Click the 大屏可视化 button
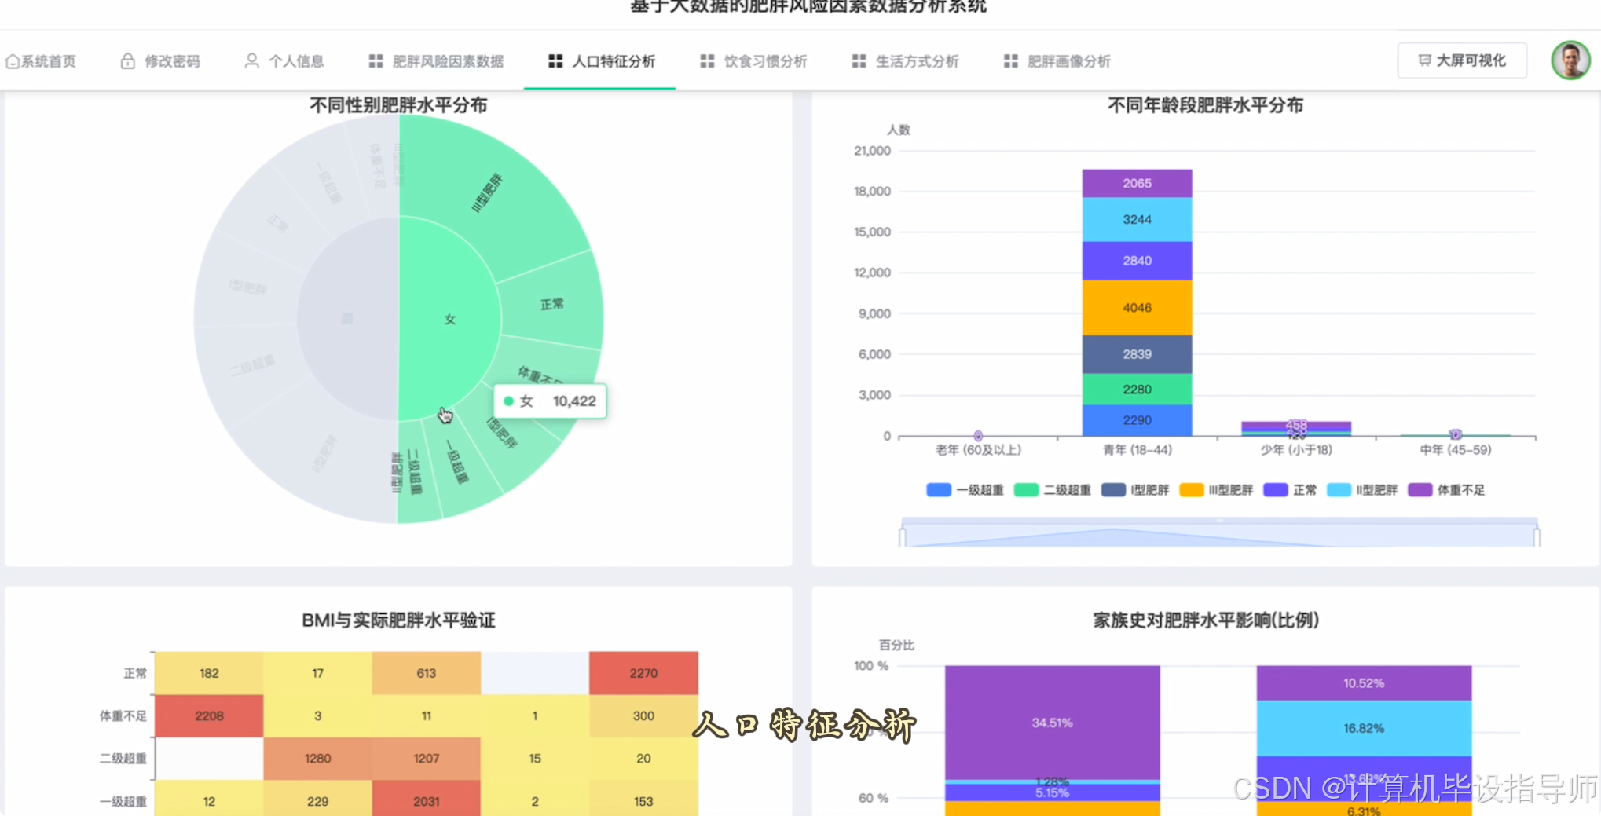The image size is (1601, 816). [1462, 60]
